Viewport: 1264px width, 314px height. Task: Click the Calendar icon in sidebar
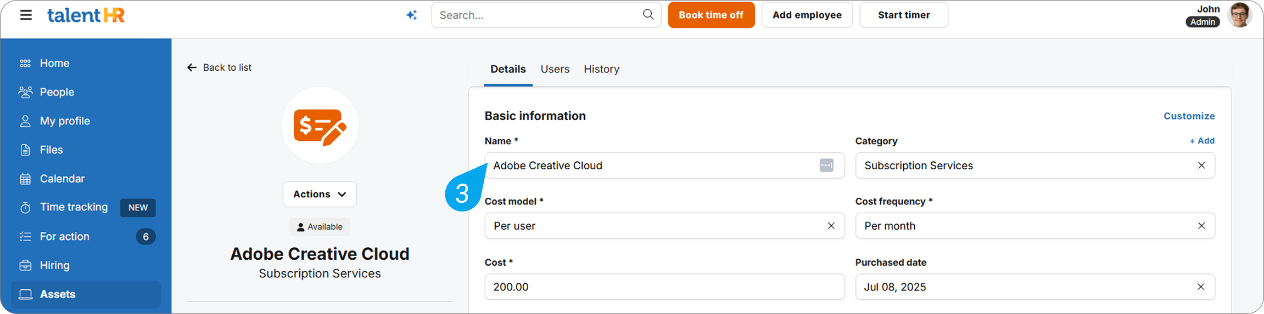(25, 179)
